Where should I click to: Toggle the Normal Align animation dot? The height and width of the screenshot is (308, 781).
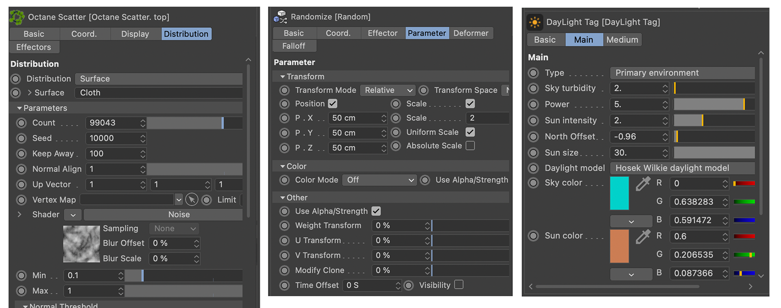pyautogui.click(x=21, y=169)
